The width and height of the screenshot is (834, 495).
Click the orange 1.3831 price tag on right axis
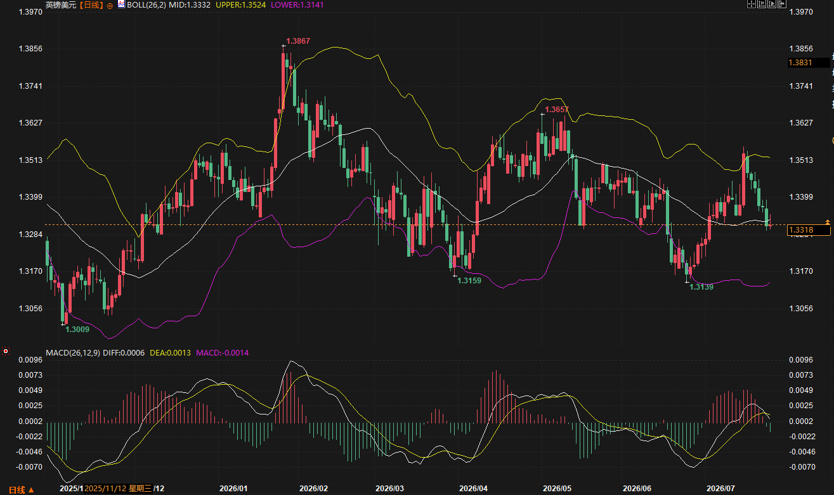(808, 62)
